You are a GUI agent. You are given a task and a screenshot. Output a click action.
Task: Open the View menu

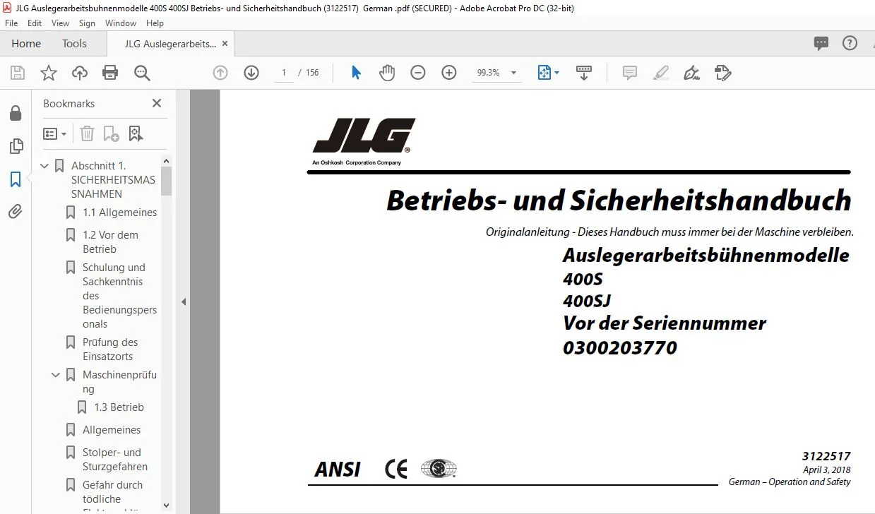(61, 23)
